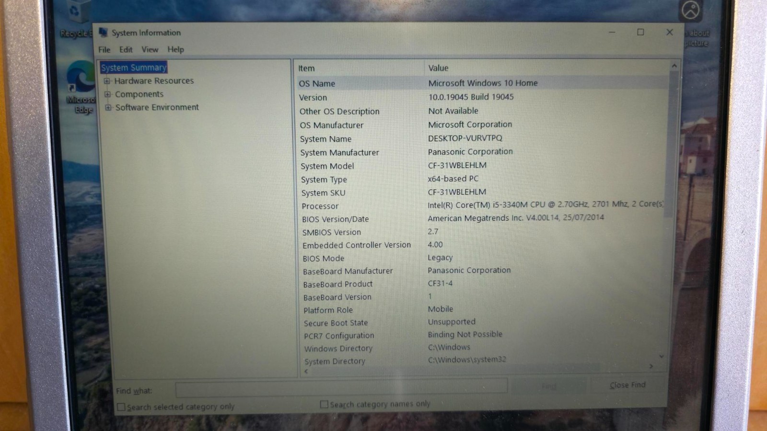Click the picture info icon on desktop

(690, 11)
